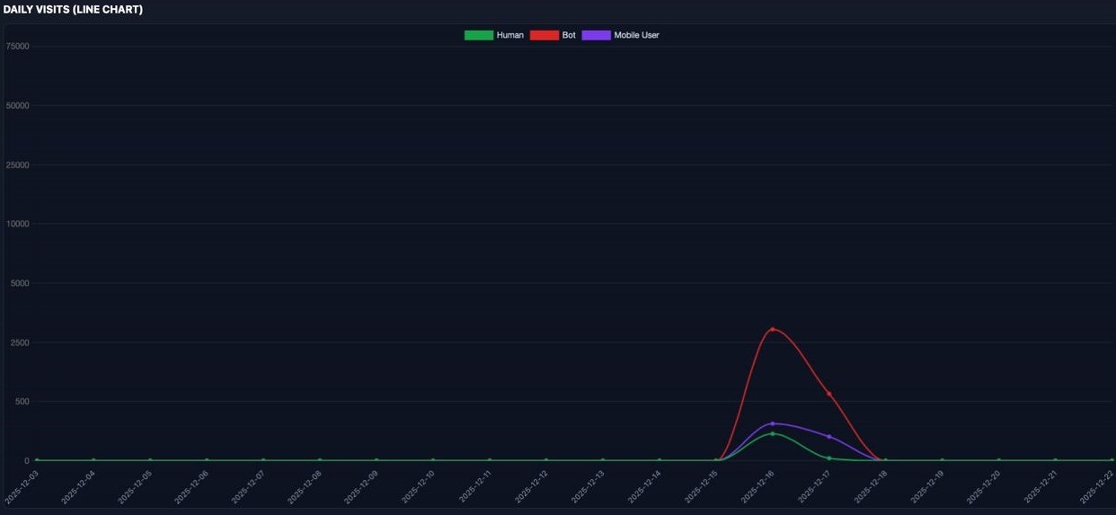This screenshot has width=1116, height=515.
Task: Toggle the Mobile User legend text label
Action: click(x=636, y=35)
